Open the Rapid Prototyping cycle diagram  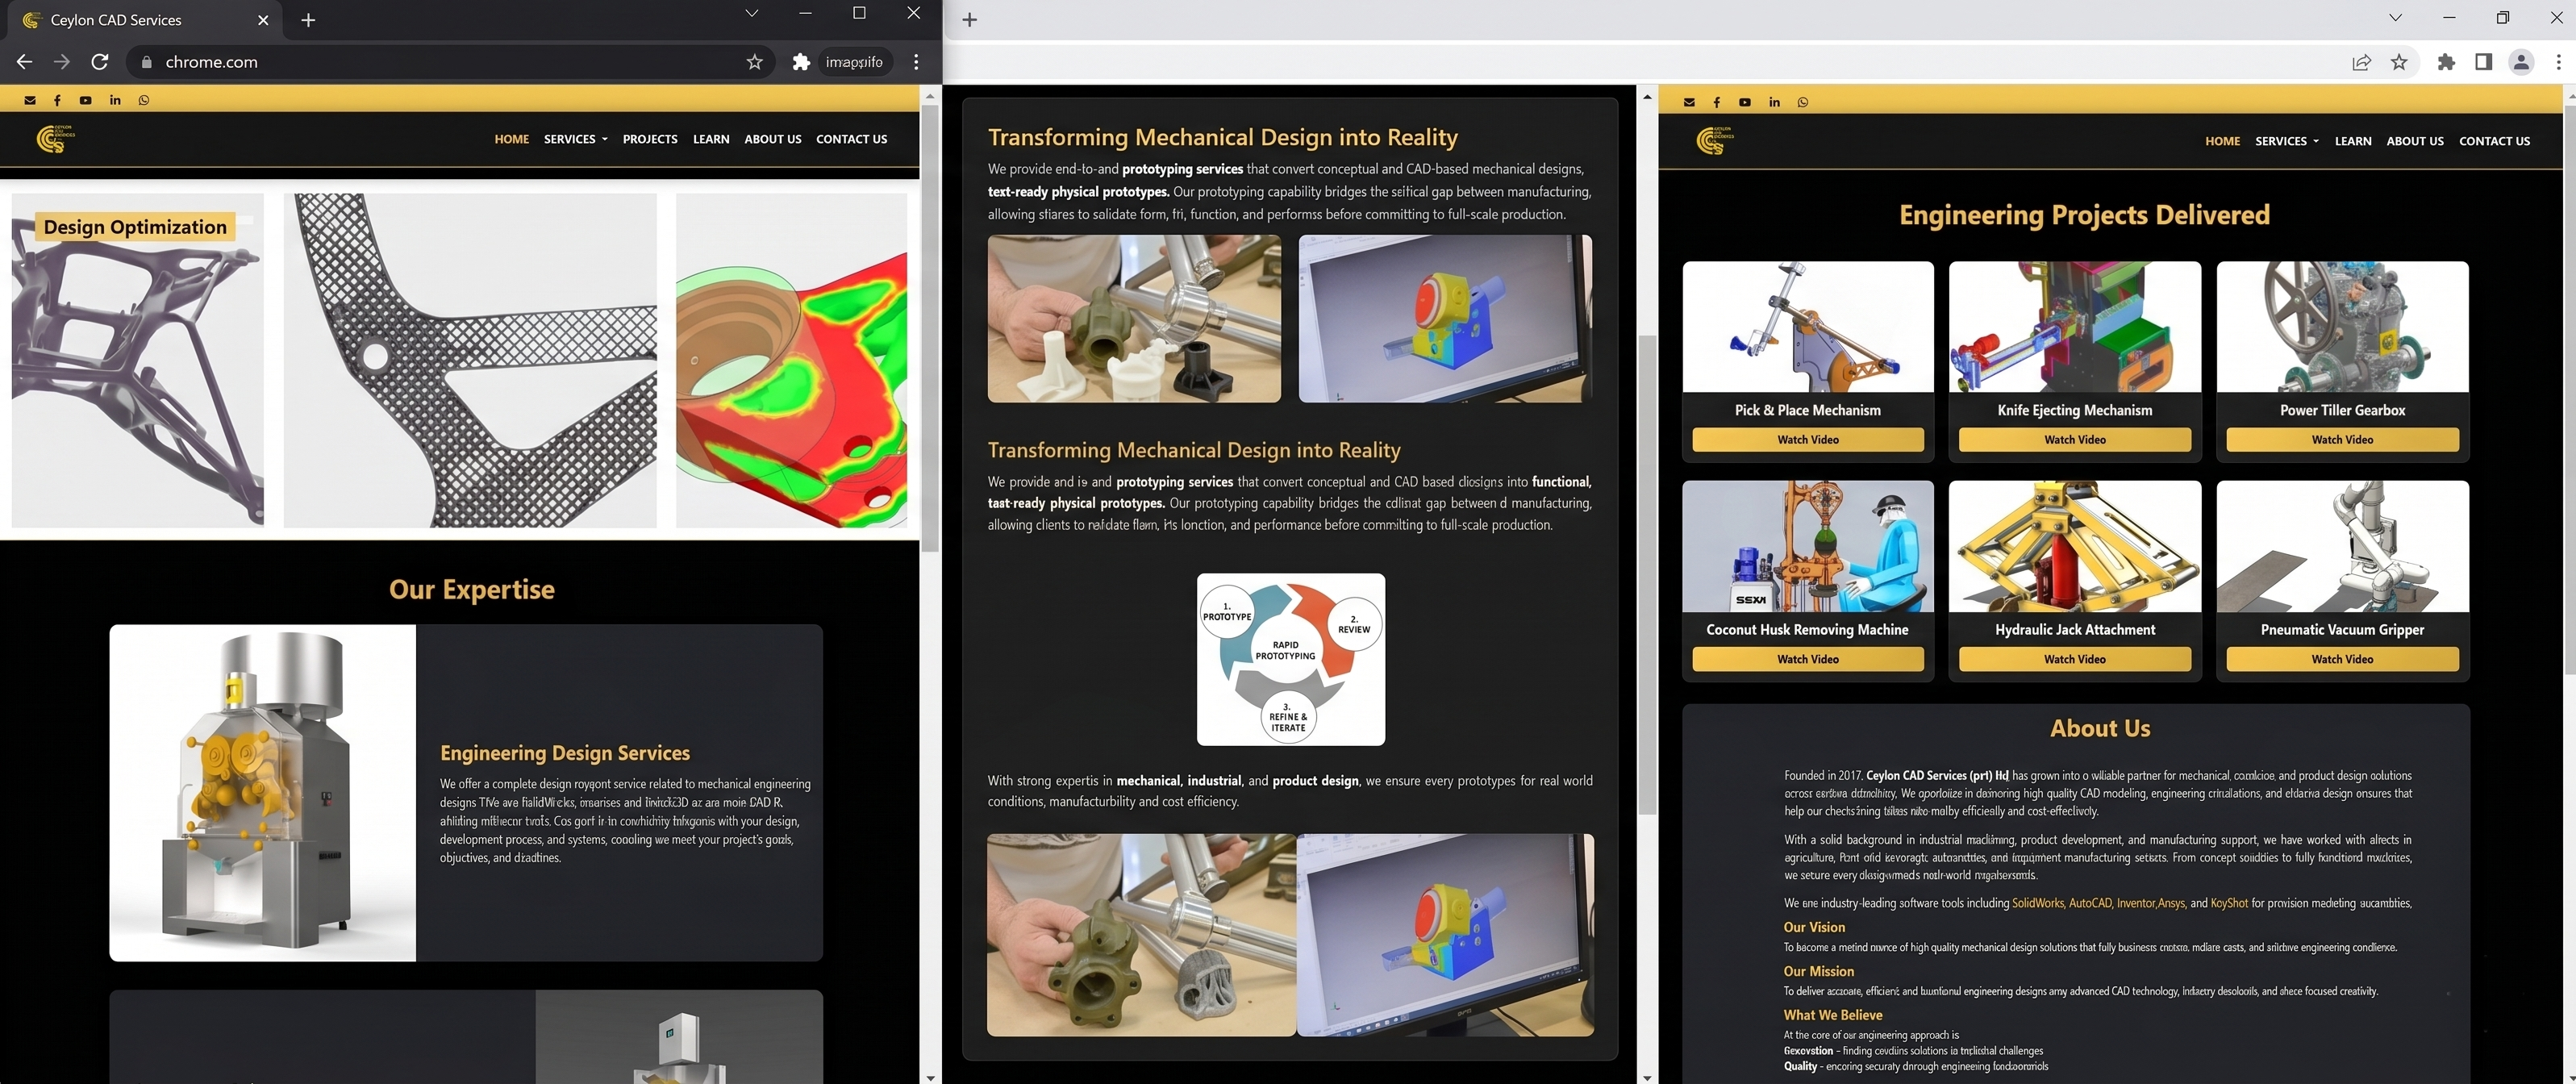pos(1291,659)
